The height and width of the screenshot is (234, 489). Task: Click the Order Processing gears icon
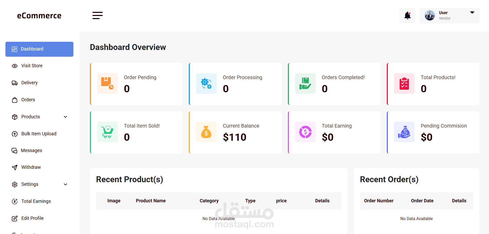pos(206,83)
